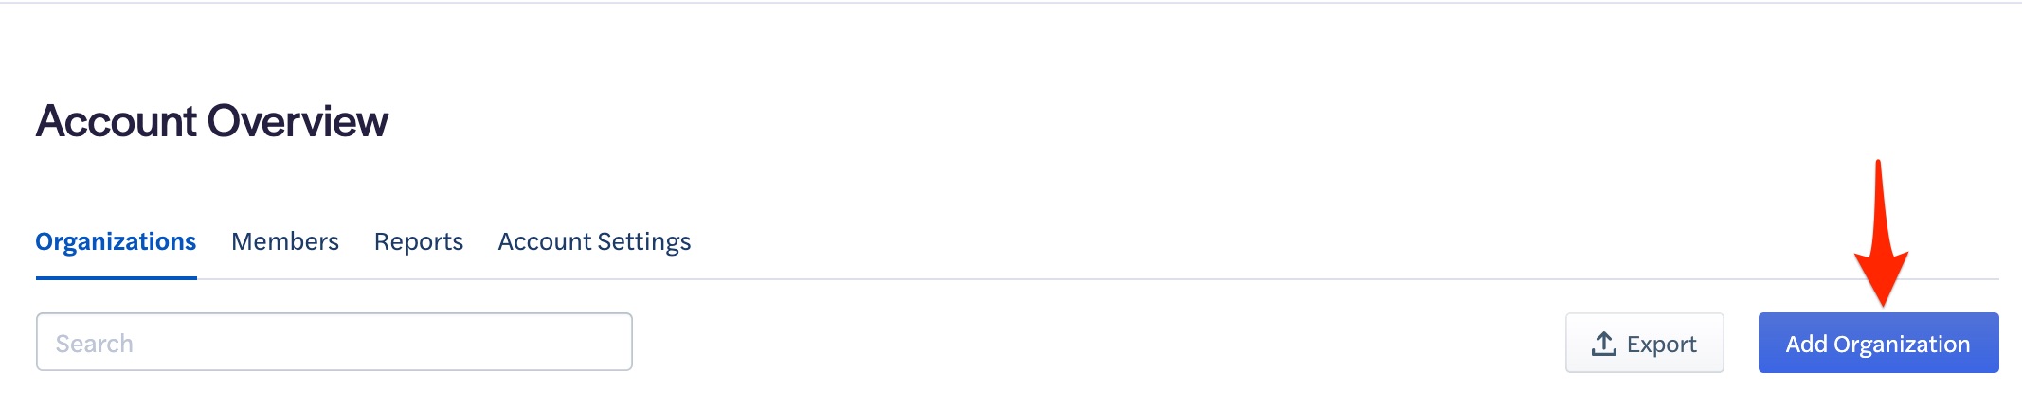Select the underlined Organizations tab
This screenshot has width=2022, height=407.
pos(116,242)
